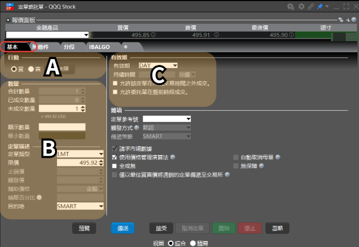
Task: Switch to the 附條件 tab
Action: (x=43, y=47)
